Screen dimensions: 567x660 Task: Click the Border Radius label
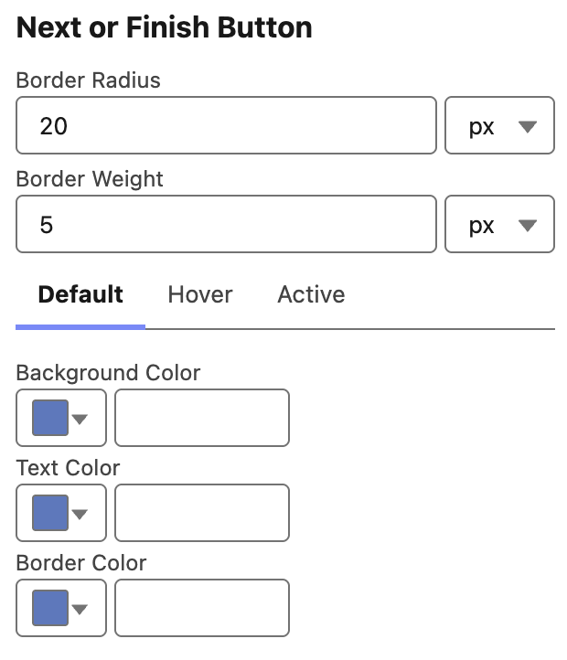pos(89,80)
